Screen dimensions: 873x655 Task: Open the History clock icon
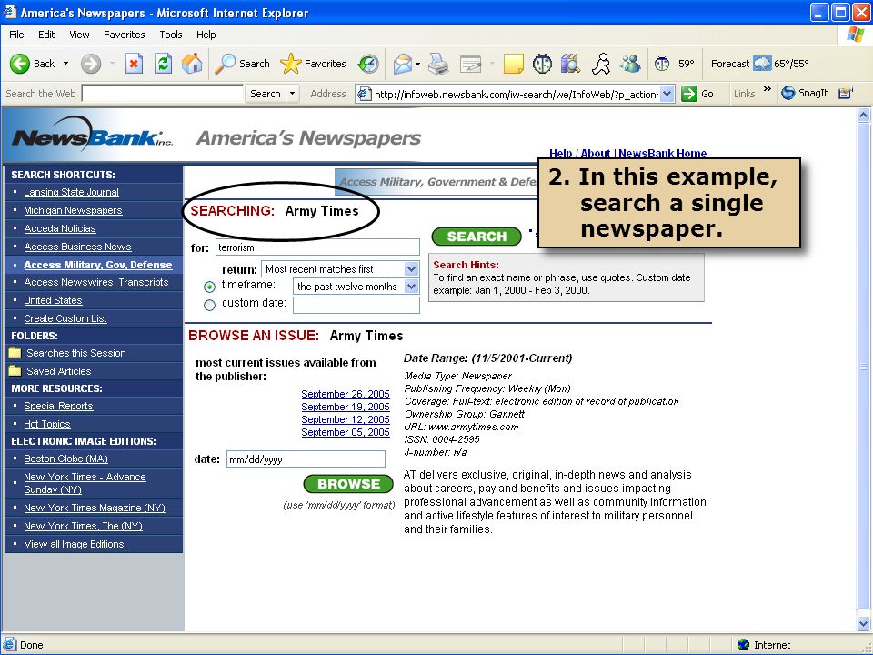[x=368, y=64]
